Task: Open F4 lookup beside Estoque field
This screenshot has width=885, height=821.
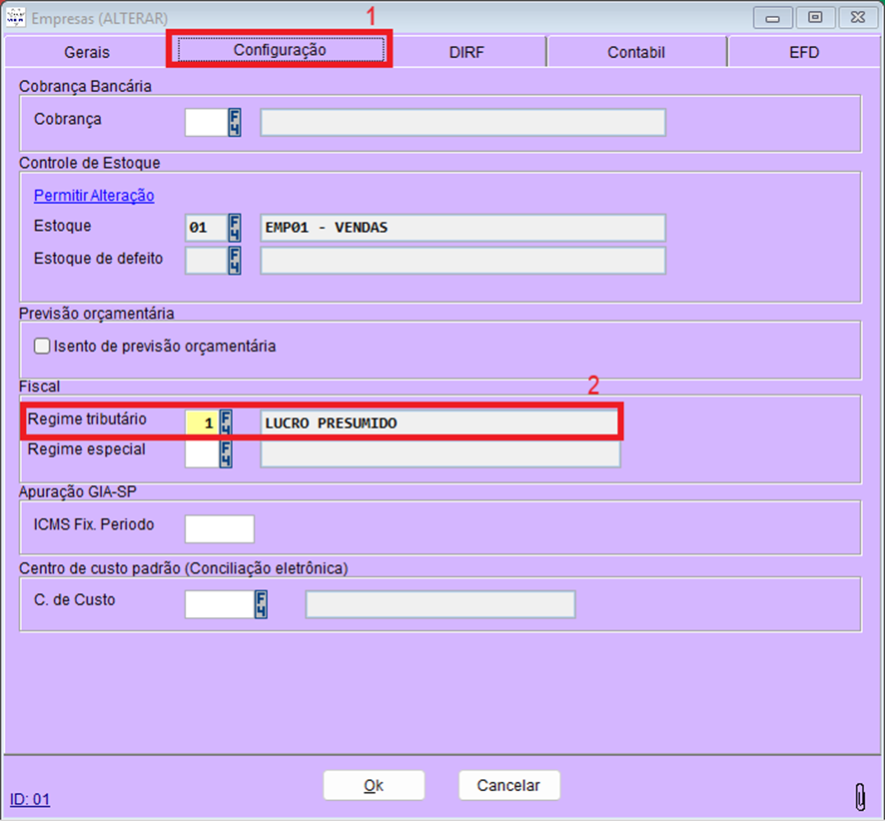Action: tap(234, 228)
